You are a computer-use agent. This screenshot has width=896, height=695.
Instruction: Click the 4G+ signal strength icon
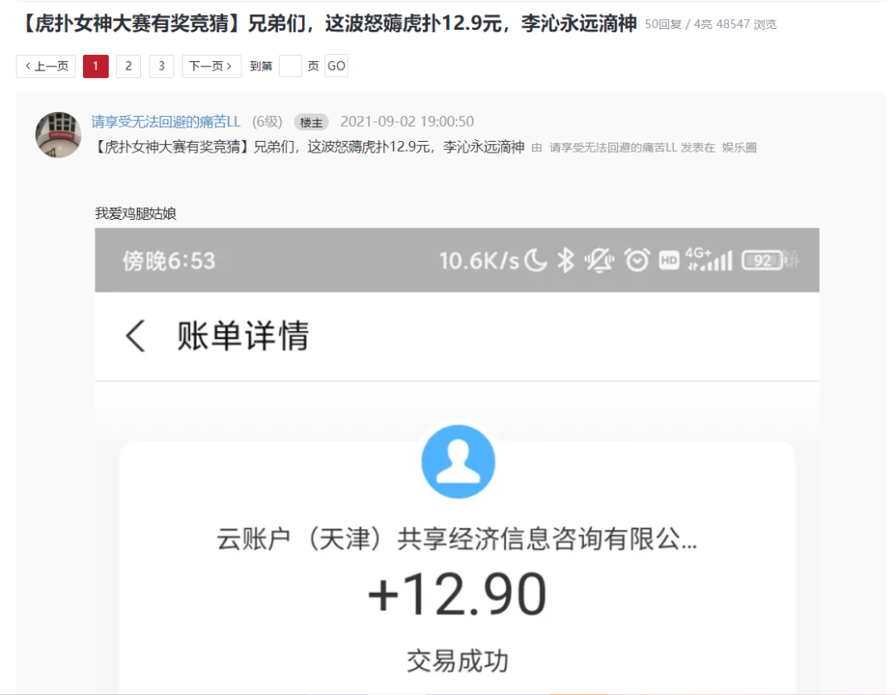(x=709, y=260)
